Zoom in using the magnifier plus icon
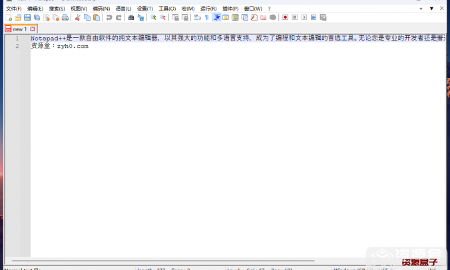The width and height of the screenshot is (450, 270). (153, 17)
